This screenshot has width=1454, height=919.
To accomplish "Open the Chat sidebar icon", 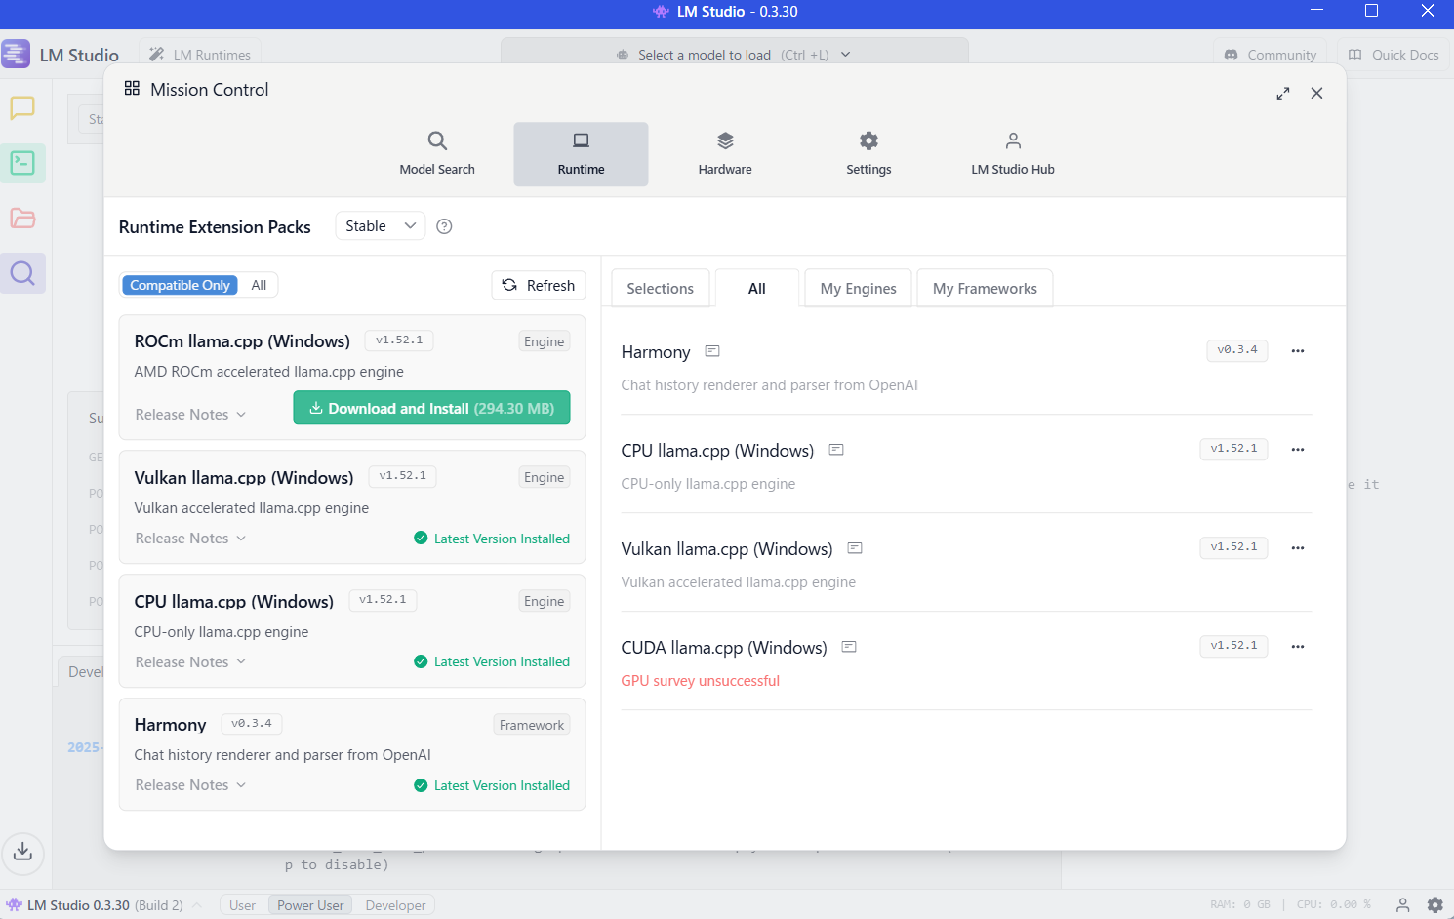I will [x=22, y=107].
